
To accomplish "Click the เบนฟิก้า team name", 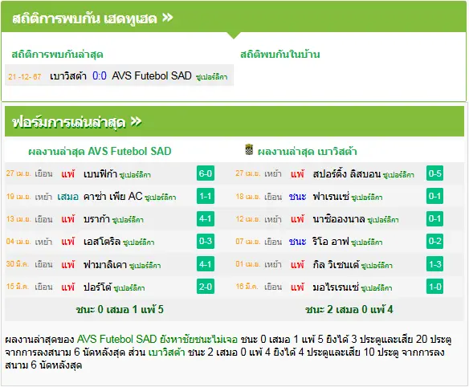I will point(100,173).
